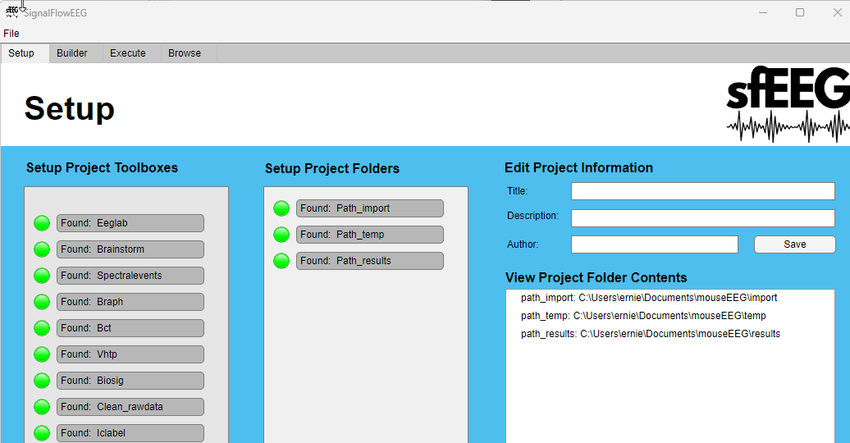Click into the Title input field
The width and height of the screenshot is (850, 443).
click(702, 191)
